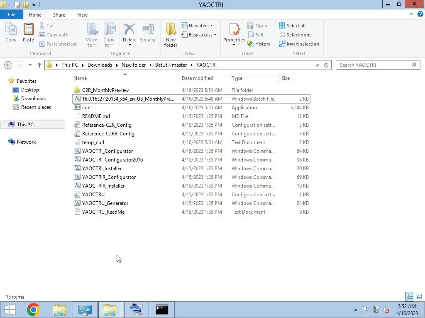
Task: Switch to the Share ribbon tab
Action: 59,15
